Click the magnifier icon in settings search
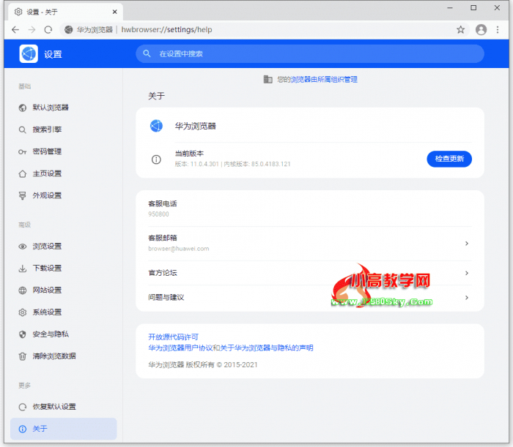This screenshot has height=447, width=513. [x=147, y=53]
